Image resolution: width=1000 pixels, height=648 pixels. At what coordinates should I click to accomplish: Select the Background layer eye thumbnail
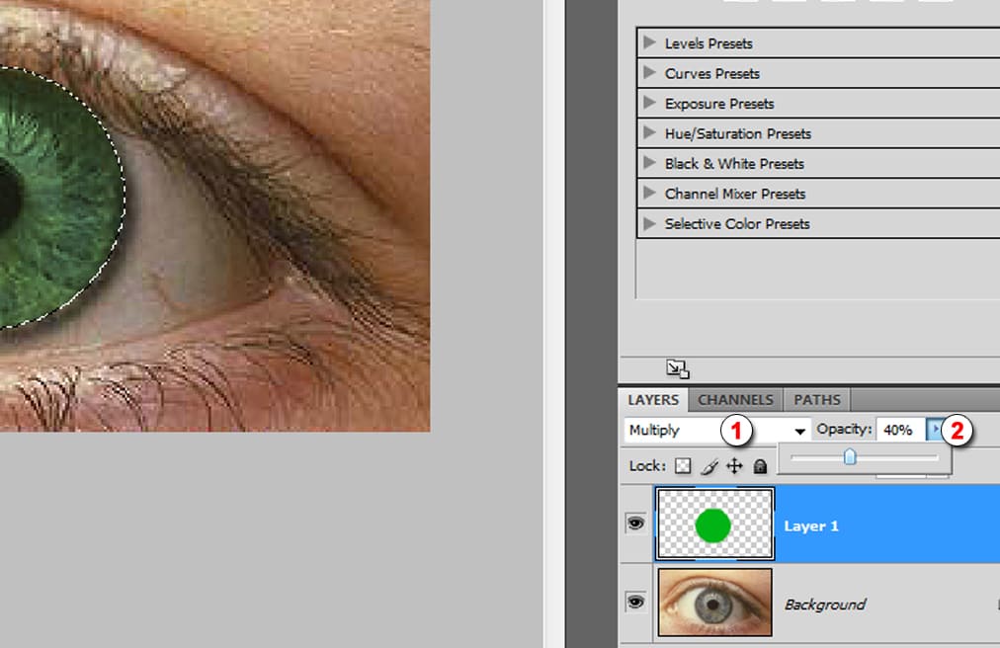[x=713, y=602]
